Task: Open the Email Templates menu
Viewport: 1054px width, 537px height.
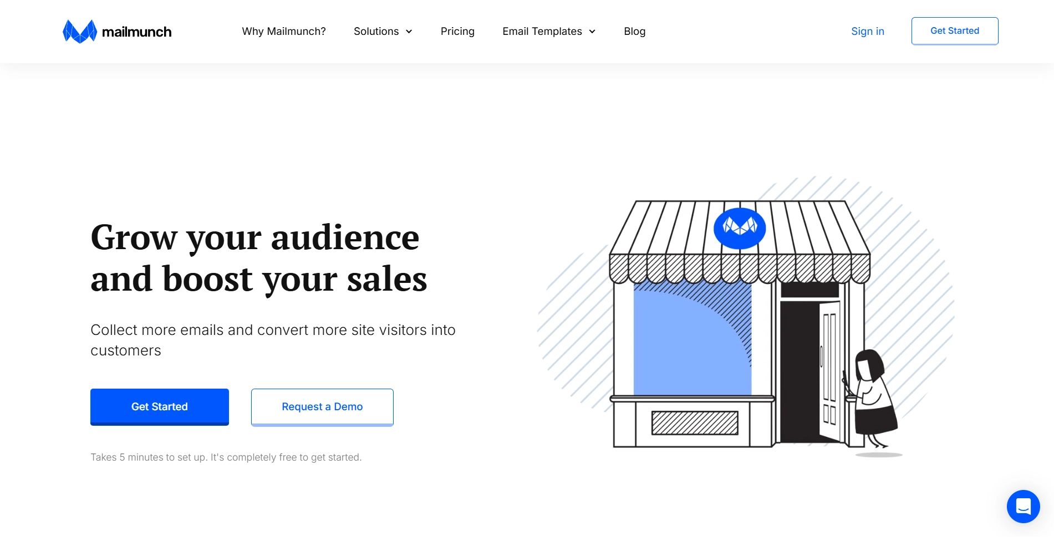Action: (x=549, y=32)
